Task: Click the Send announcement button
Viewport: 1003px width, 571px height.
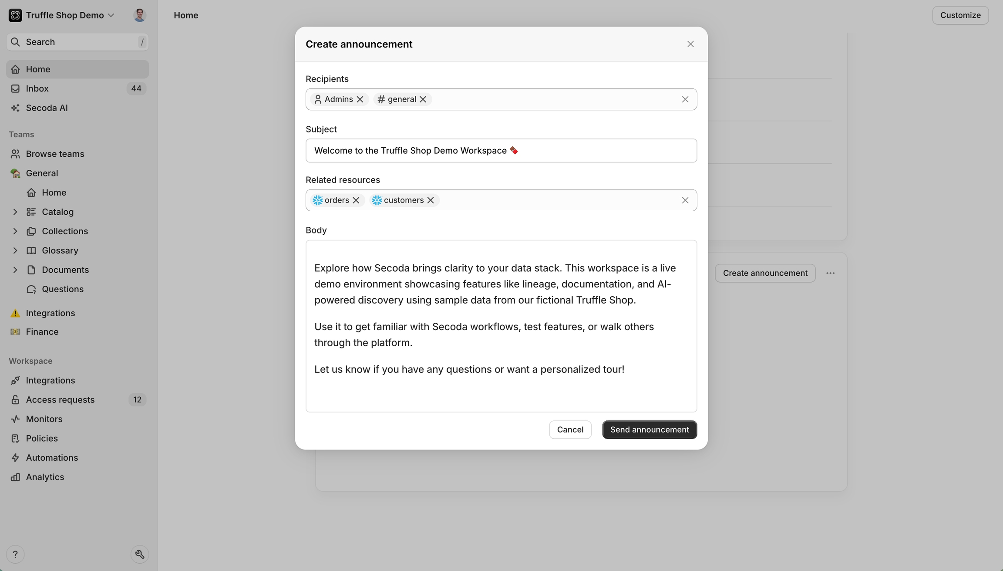Action: [650, 429]
